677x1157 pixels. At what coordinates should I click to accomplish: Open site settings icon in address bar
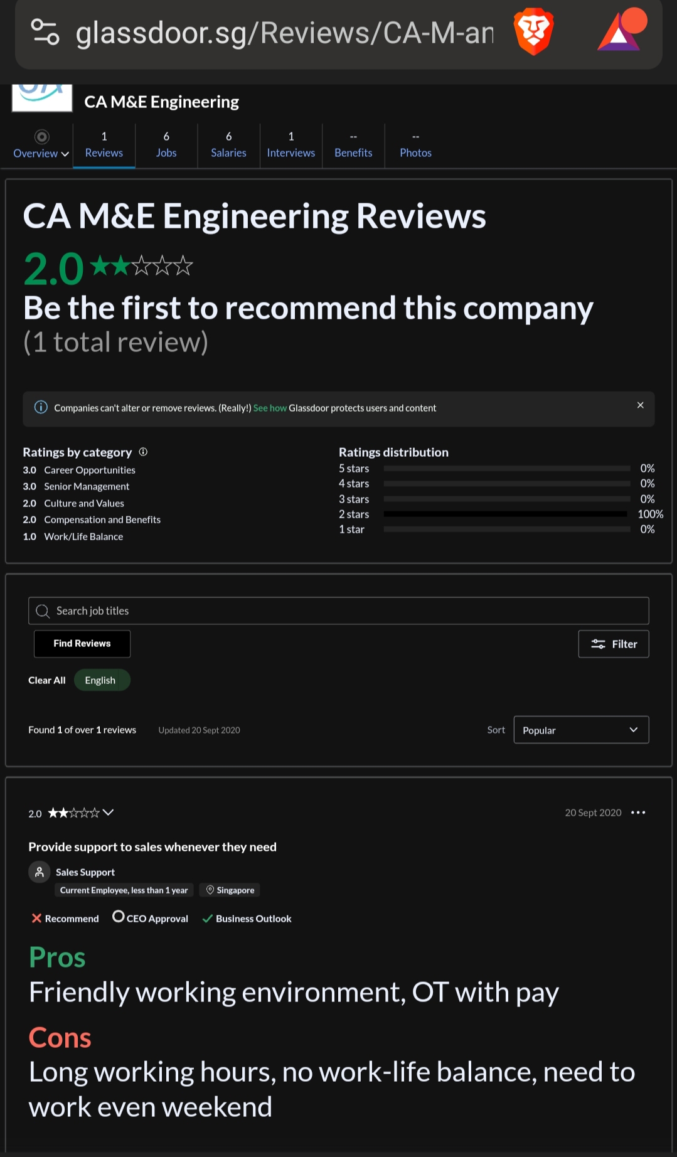point(45,32)
